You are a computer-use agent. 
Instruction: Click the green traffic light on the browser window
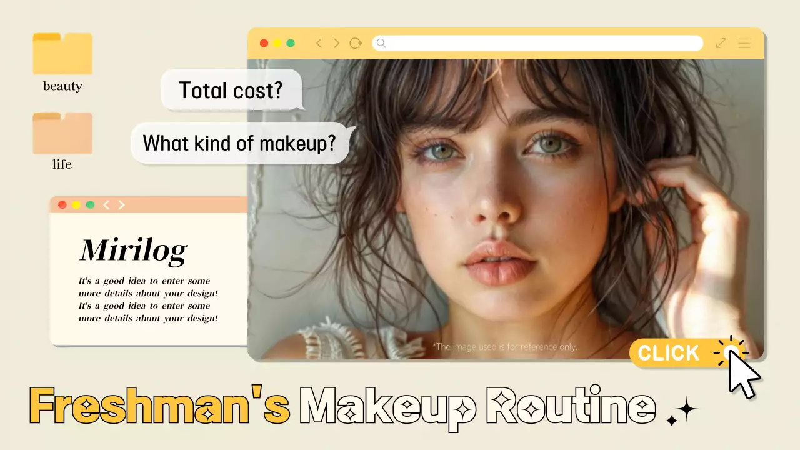pos(290,43)
